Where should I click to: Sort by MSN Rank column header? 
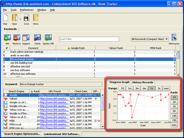point(156,48)
